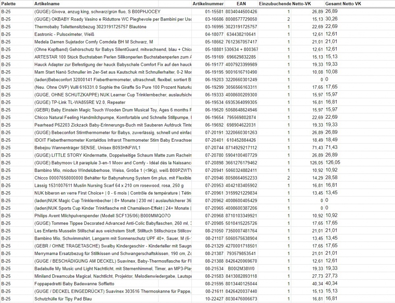Select the Bebeconfort 32000141 Fieberthermometer cell
Image resolution: width=395 pixels, height=303 pixels.
[x=112, y=79]
